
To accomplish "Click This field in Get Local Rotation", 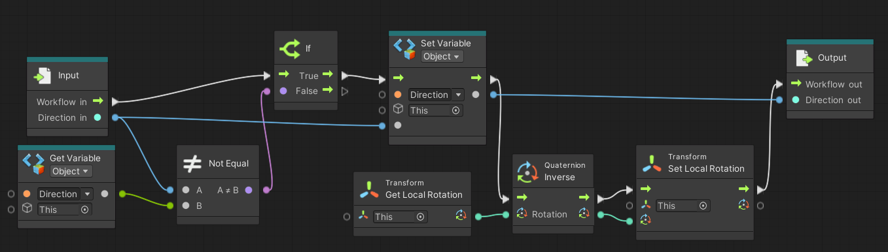I will click(400, 217).
